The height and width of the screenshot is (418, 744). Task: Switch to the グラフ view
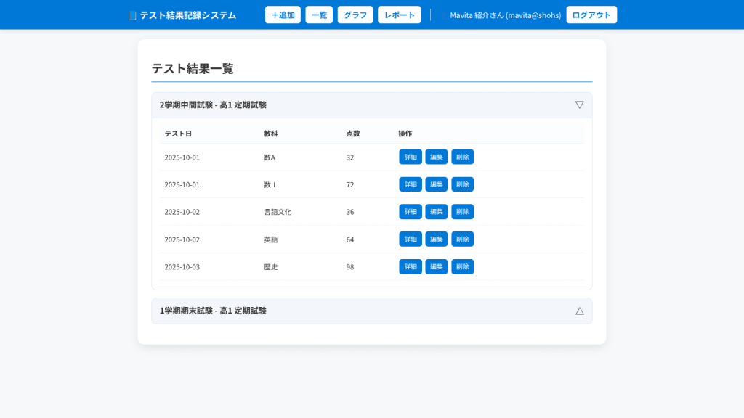355,14
